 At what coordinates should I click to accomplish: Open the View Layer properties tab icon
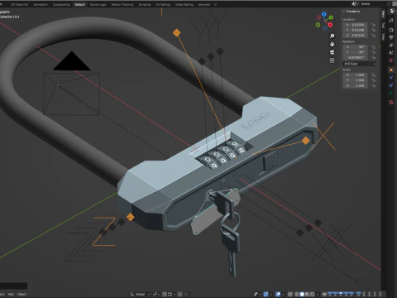pyautogui.click(x=391, y=45)
